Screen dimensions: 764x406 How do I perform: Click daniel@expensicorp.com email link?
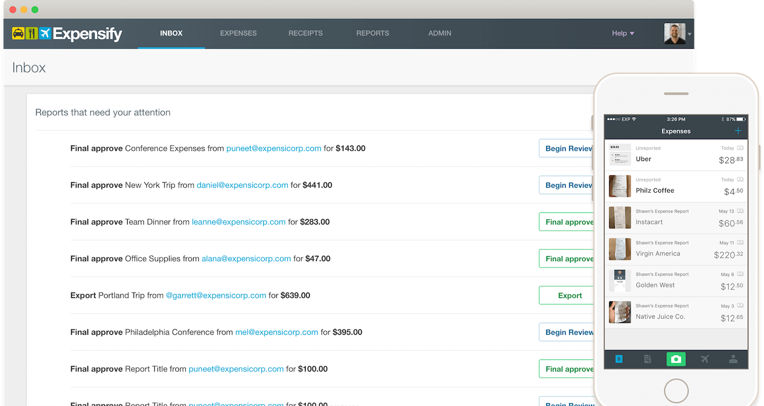point(242,185)
